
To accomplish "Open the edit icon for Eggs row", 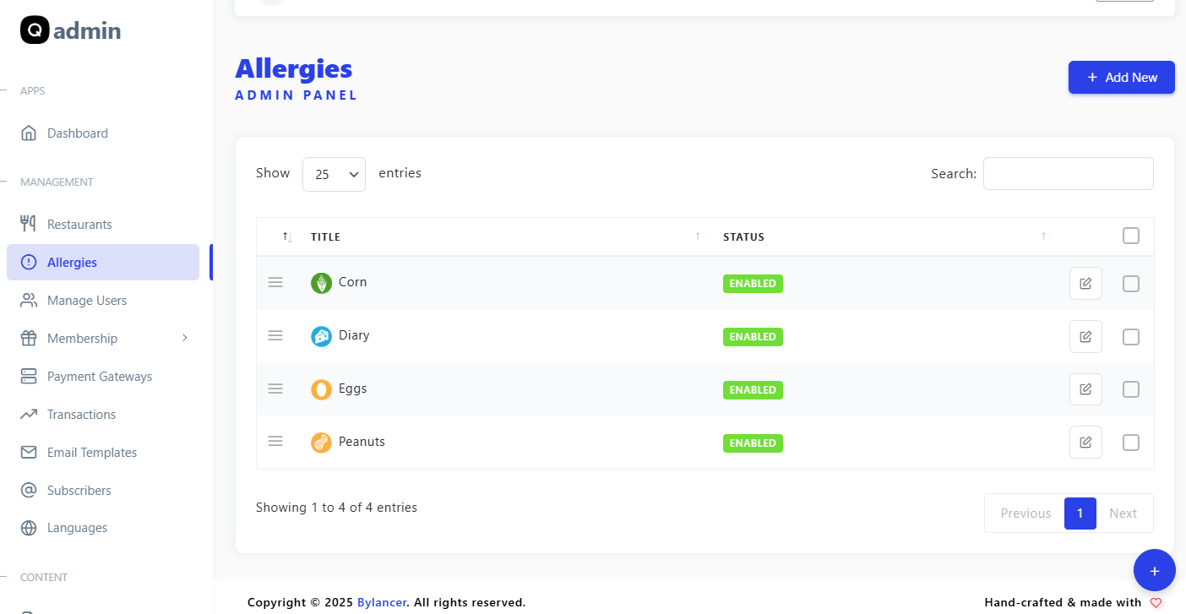I will coord(1085,389).
